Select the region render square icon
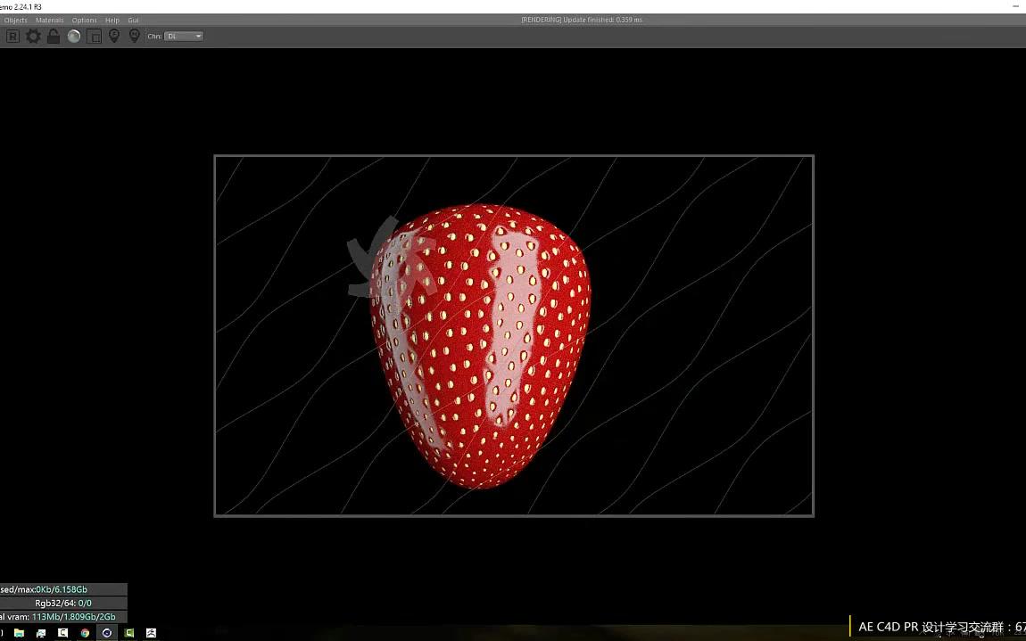Viewport: 1026px width, 641px height. [x=94, y=36]
